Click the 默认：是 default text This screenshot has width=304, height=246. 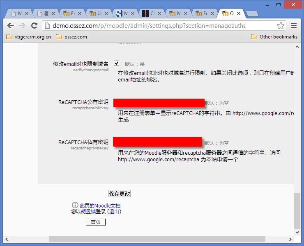point(135,64)
